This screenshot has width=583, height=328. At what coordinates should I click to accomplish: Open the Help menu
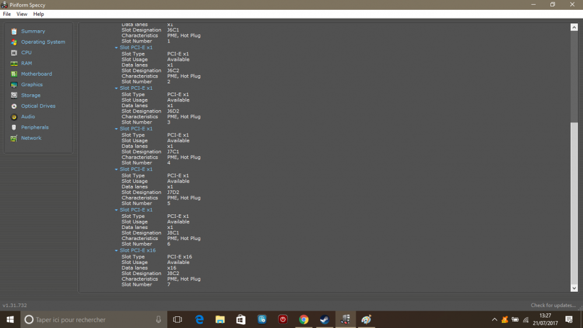[38, 14]
